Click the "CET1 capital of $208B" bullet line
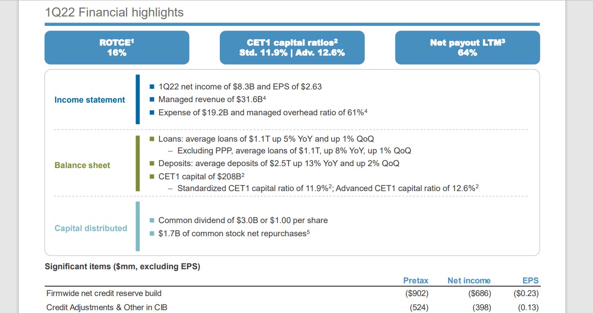The image size is (593, 313). tap(201, 176)
